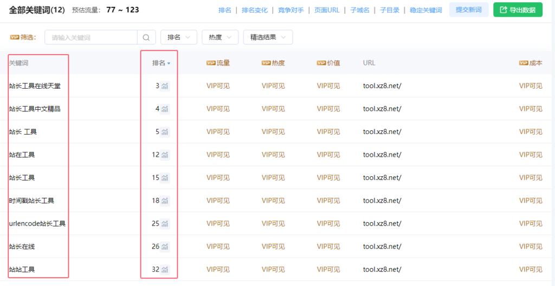
Task: Select 页面URL tab
Action: pyautogui.click(x=327, y=10)
